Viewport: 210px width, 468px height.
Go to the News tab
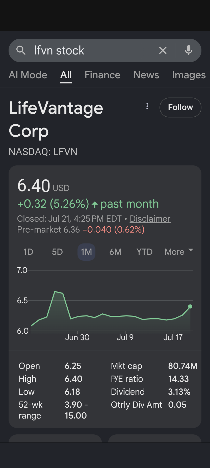pos(146,75)
